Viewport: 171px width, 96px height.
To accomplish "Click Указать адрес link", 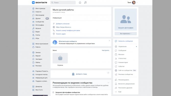I will [x=61, y=34].
